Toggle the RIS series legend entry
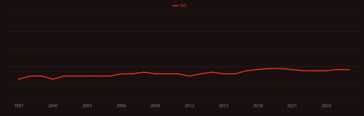This screenshot has width=364, height=116. [180, 6]
